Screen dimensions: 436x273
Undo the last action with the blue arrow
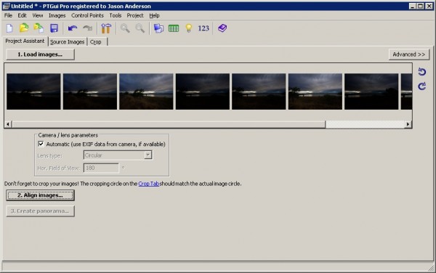pyautogui.click(x=73, y=28)
